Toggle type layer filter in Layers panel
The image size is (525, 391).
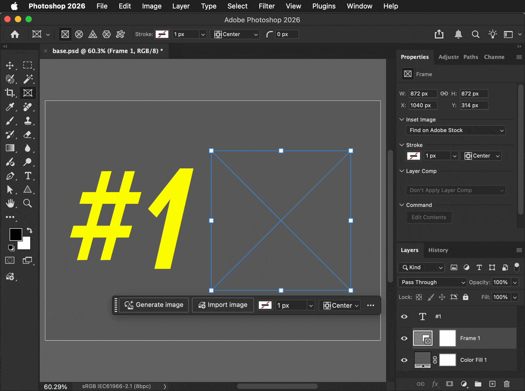click(479, 267)
